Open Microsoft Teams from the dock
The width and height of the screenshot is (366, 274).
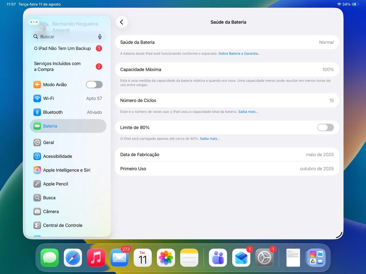click(x=218, y=258)
